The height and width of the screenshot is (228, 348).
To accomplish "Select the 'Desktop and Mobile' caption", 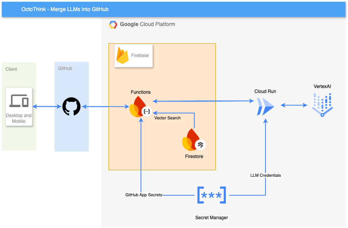I will [19, 118].
